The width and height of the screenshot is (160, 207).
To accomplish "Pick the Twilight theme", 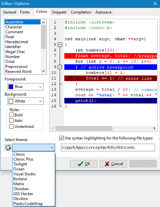I will click(34, 164).
